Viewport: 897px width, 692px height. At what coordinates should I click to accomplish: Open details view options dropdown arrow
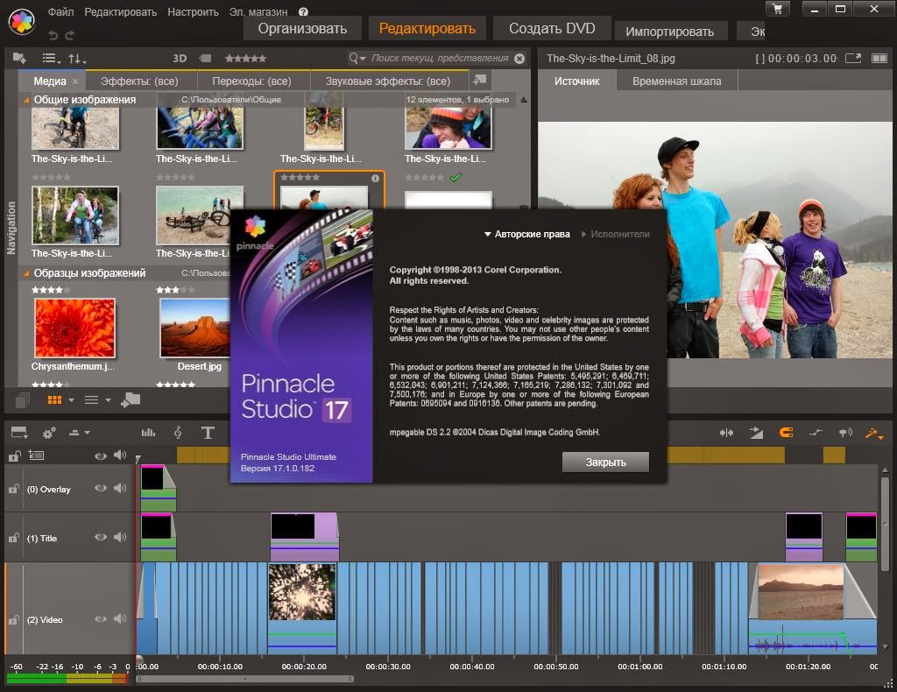click(108, 400)
